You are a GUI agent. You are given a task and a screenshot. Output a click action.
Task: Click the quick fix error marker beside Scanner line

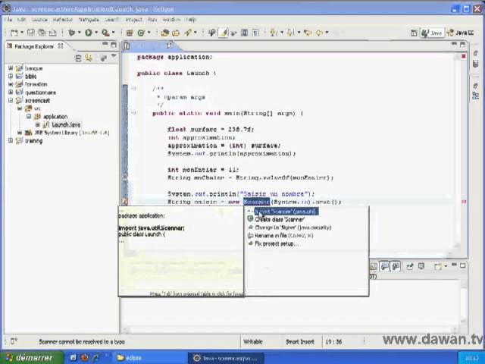click(124, 202)
